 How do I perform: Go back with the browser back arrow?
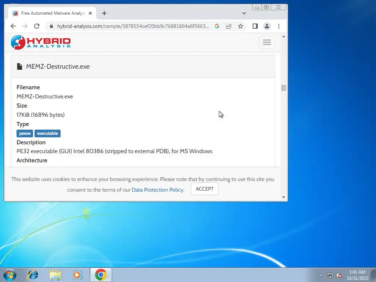tap(13, 26)
